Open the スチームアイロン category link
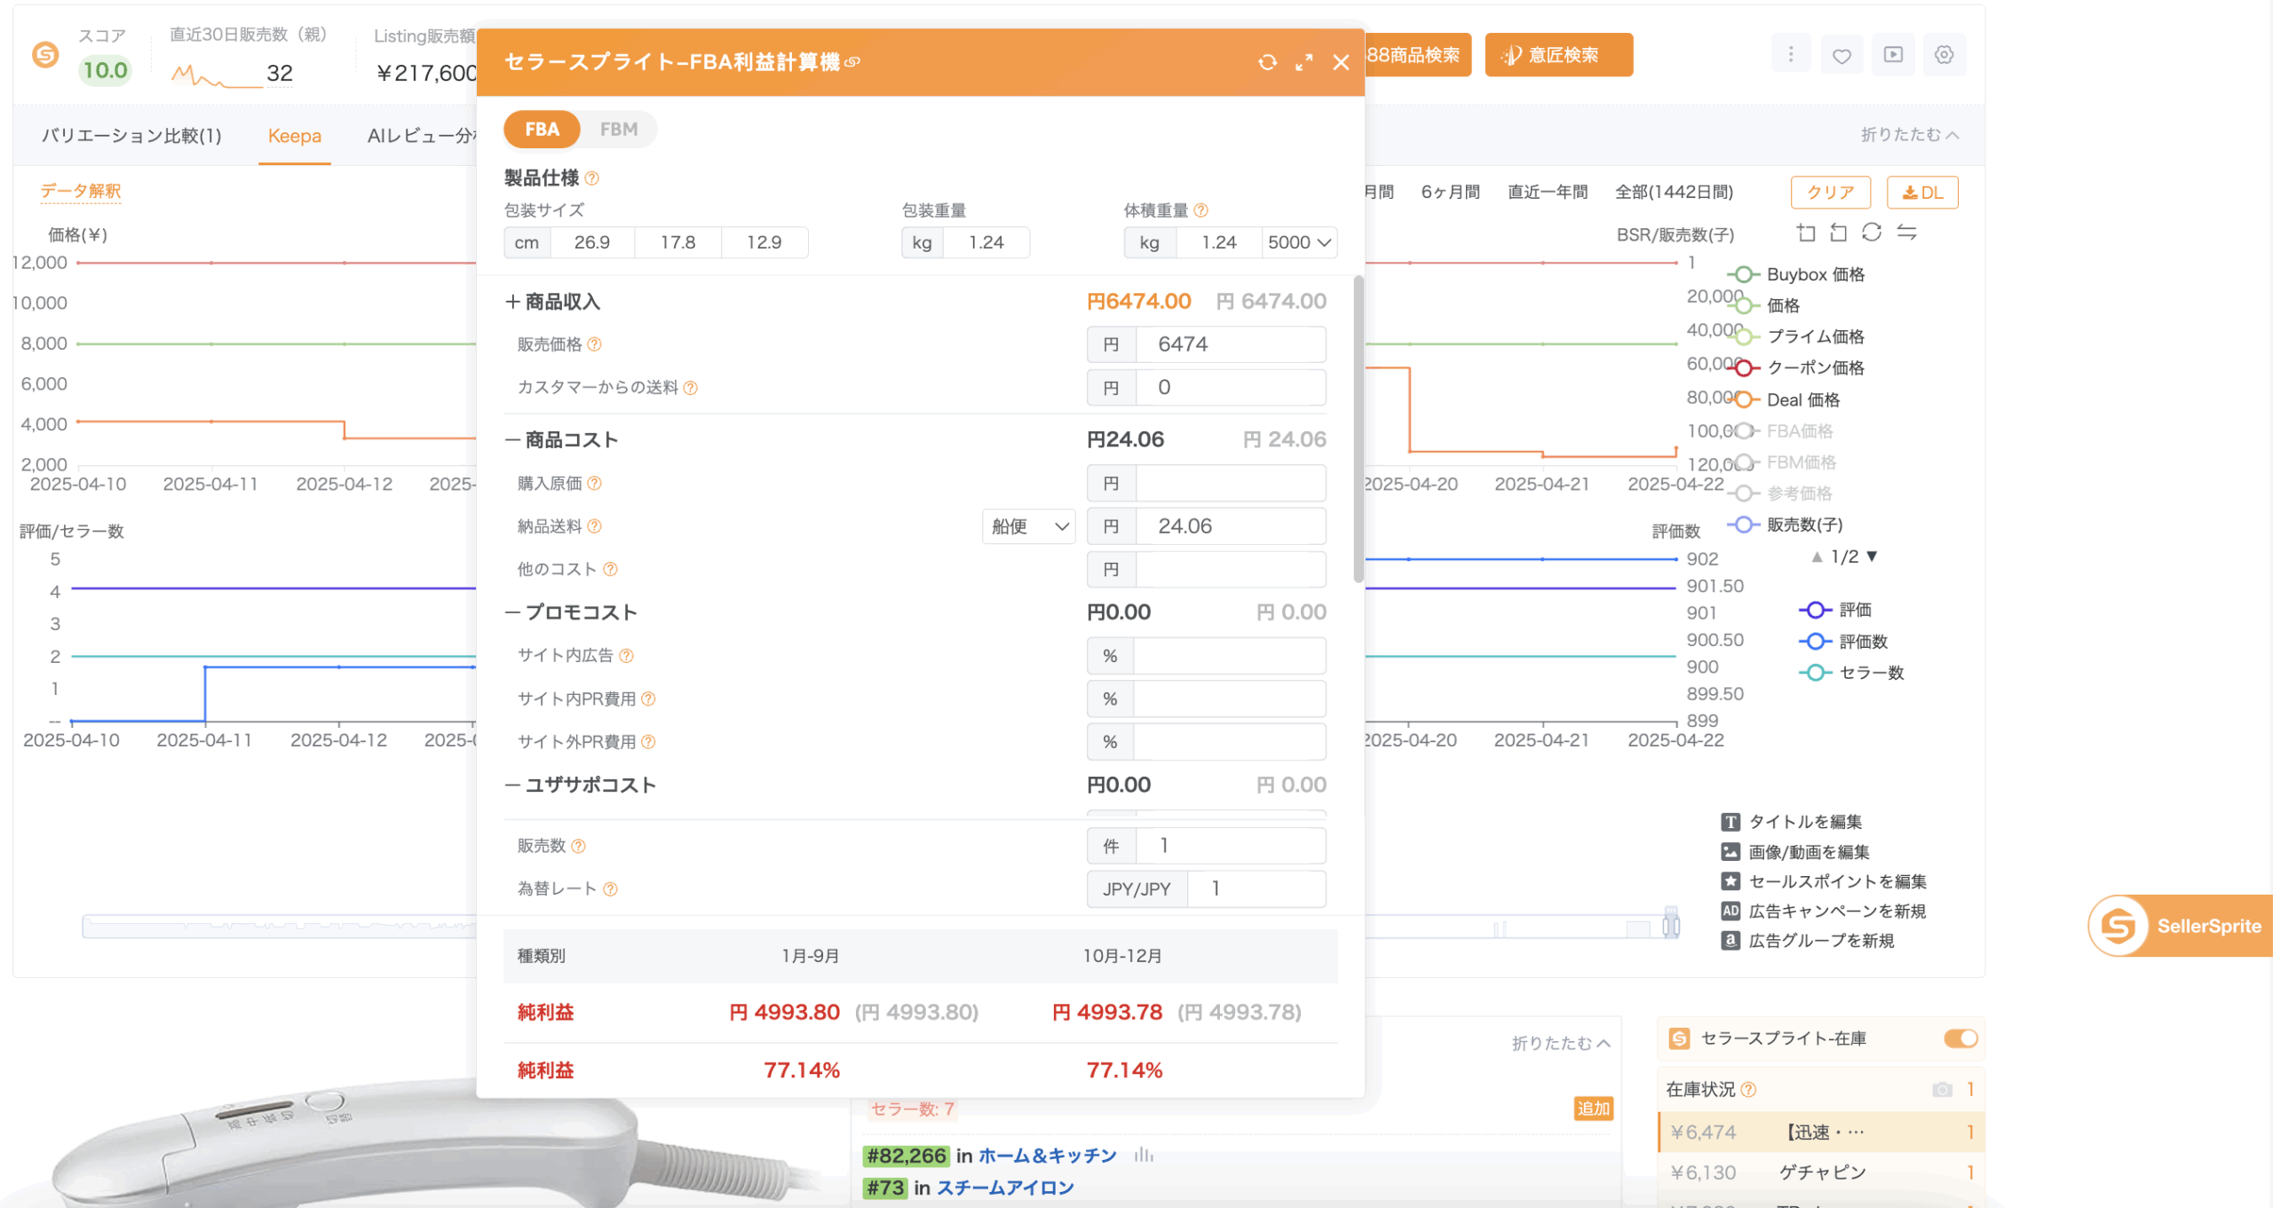The height and width of the screenshot is (1208, 2273). 1005,1188
